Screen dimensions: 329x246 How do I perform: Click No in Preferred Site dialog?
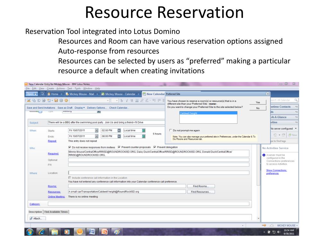coord(258,108)
